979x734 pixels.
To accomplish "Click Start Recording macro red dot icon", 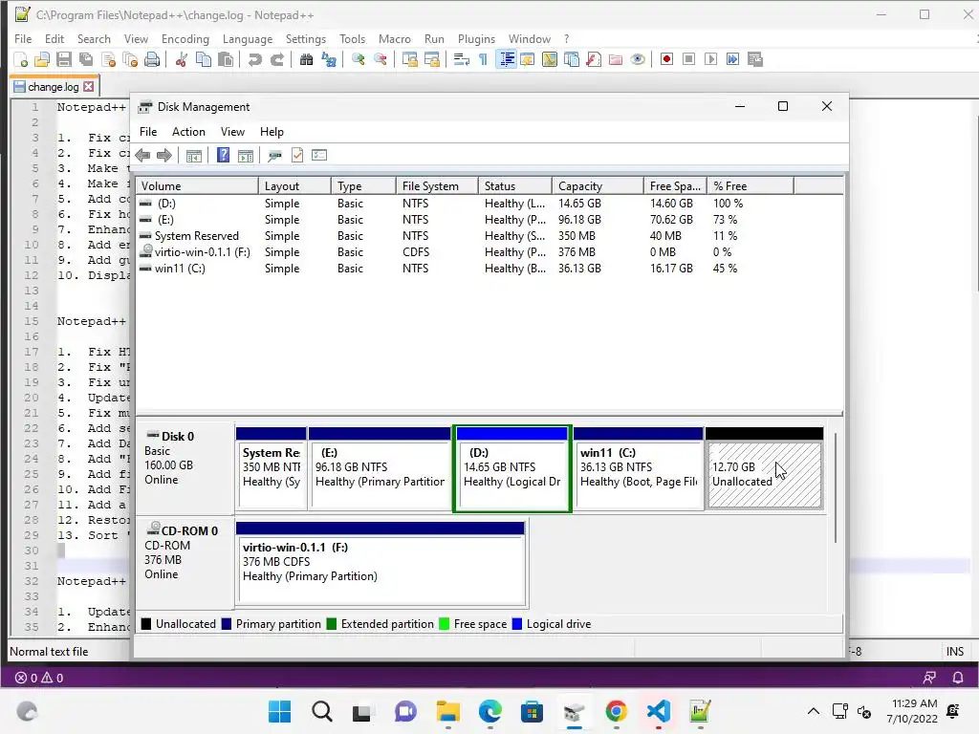I will 666,59.
